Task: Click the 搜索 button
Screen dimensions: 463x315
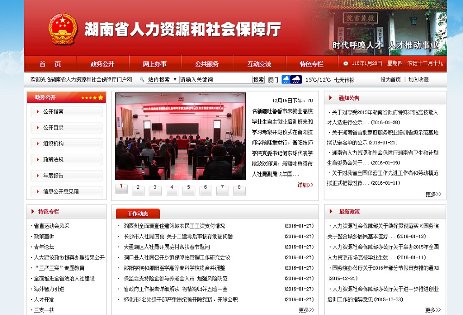Action: tap(258, 79)
